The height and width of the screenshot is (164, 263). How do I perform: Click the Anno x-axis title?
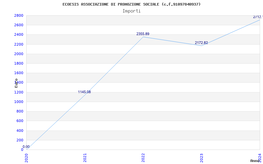[x=255, y=161]
